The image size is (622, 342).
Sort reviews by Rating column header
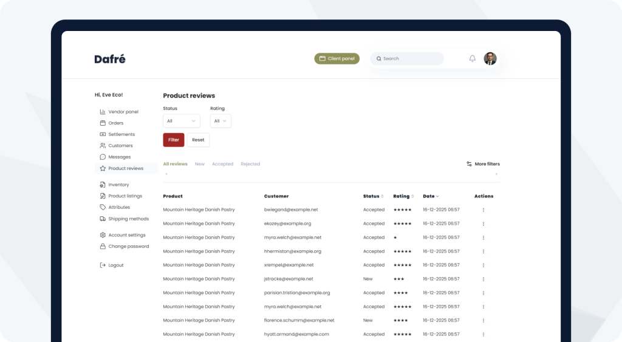click(x=403, y=196)
